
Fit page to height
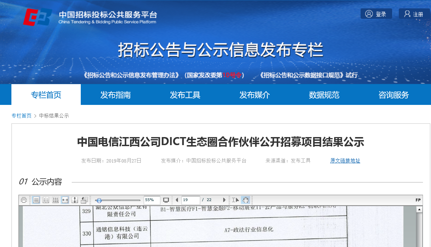point(75,200)
